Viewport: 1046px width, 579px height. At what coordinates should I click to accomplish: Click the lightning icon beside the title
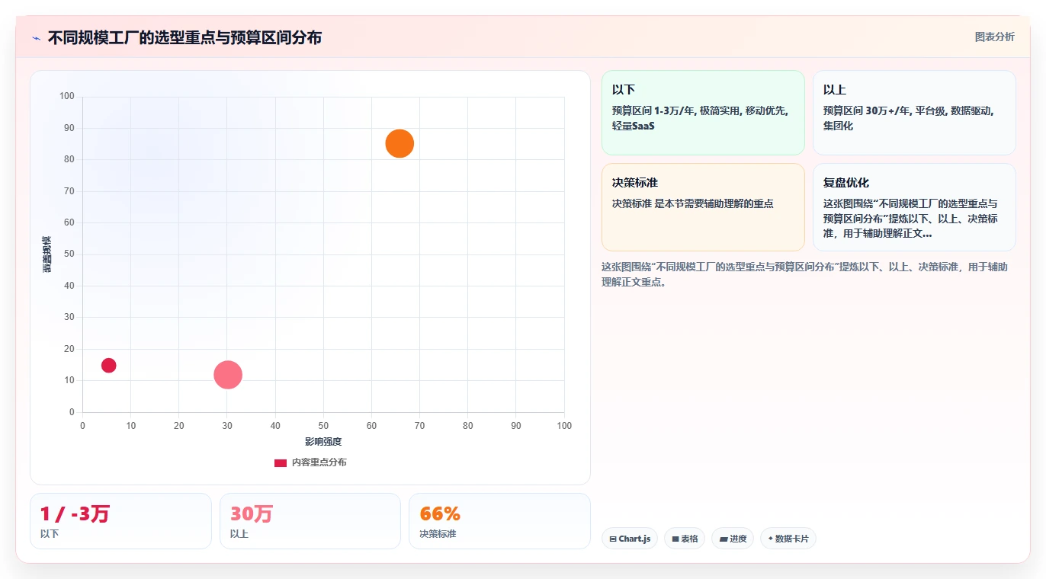[36, 38]
